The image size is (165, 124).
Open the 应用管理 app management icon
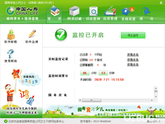(110, 11)
